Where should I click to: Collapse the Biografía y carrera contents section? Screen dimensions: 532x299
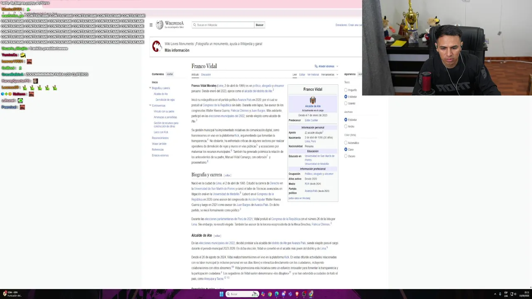(150, 88)
